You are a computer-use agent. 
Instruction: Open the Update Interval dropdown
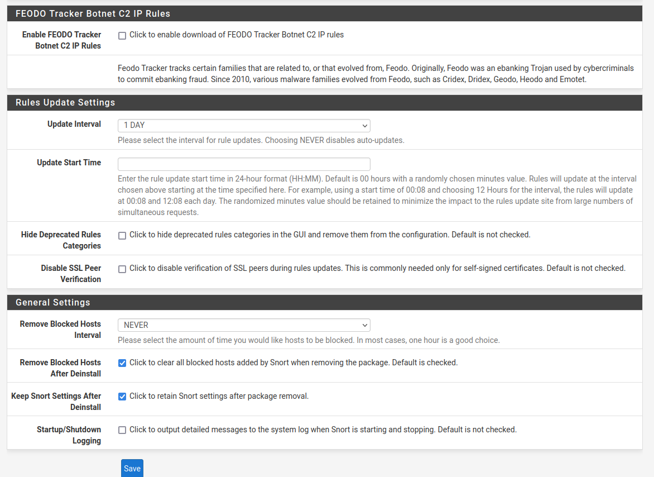pos(244,125)
